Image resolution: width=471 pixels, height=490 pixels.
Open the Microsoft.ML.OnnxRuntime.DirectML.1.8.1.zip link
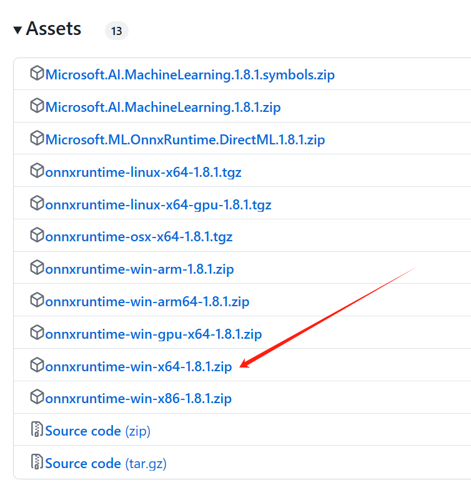click(185, 140)
